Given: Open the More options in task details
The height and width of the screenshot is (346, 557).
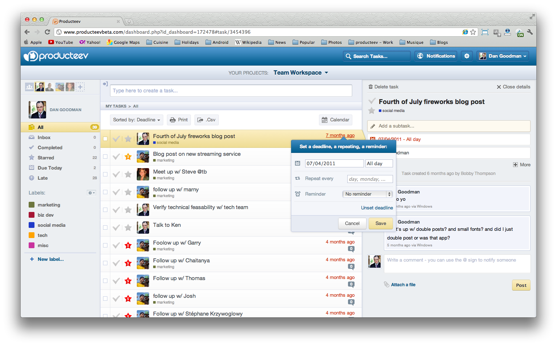Looking at the screenshot, I should (x=521, y=165).
